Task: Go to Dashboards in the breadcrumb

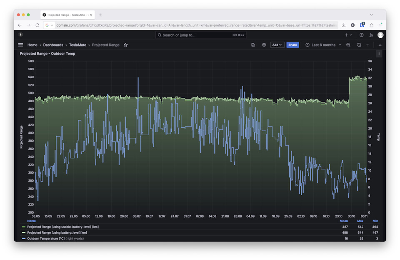Action: click(x=53, y=45)
